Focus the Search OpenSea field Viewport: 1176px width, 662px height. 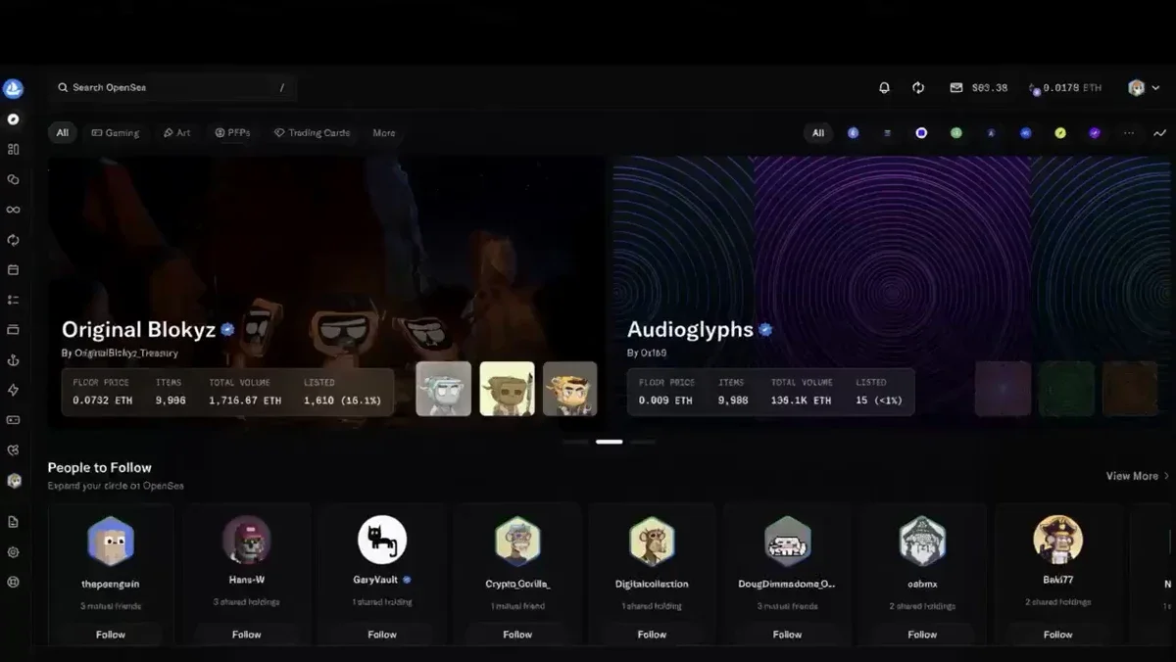pos(172,88)
